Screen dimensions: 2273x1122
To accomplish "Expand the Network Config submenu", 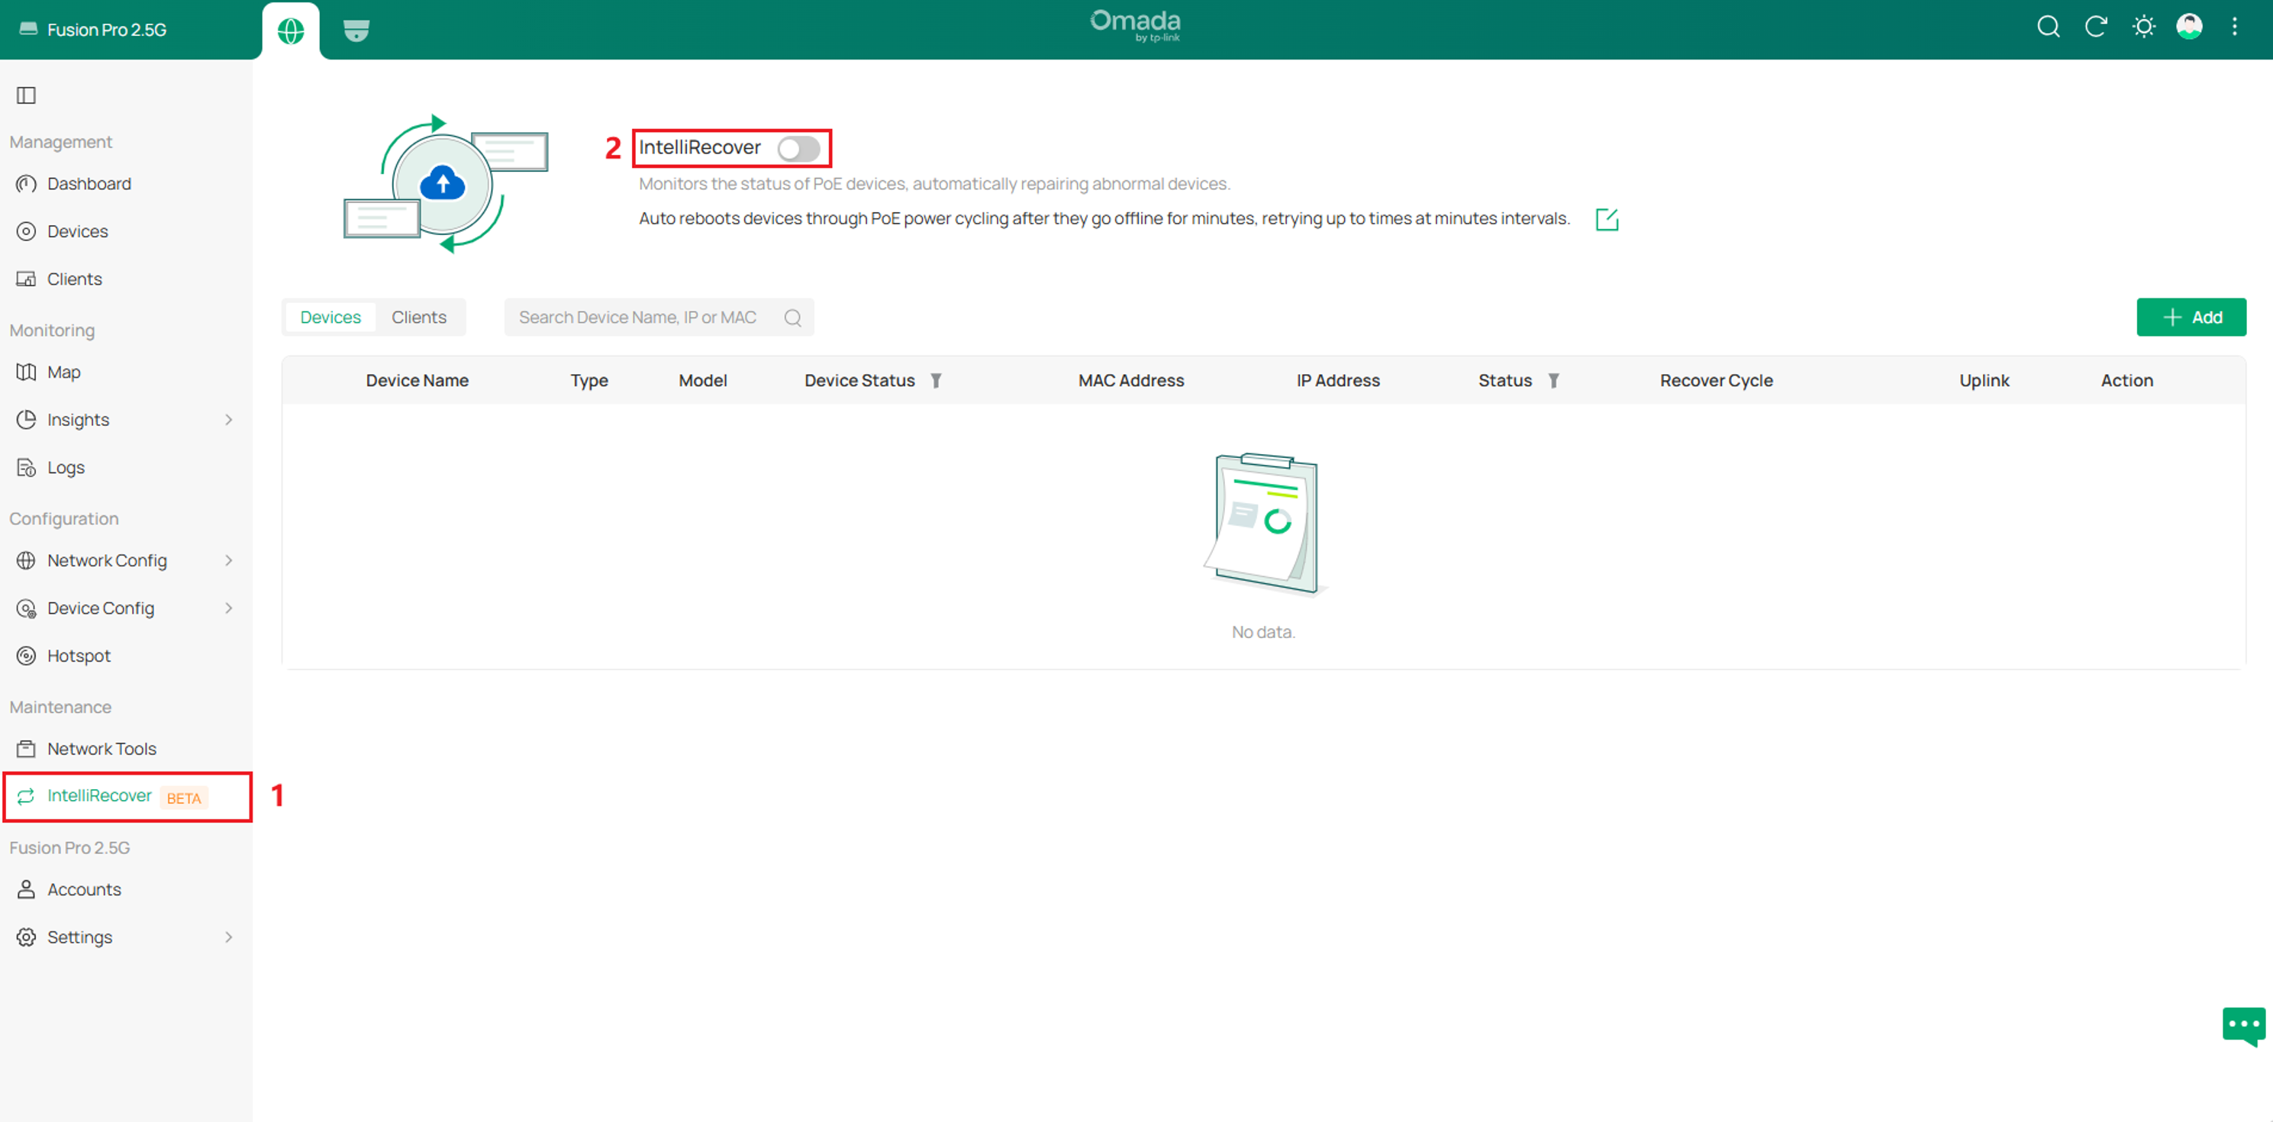I will 228,560.
